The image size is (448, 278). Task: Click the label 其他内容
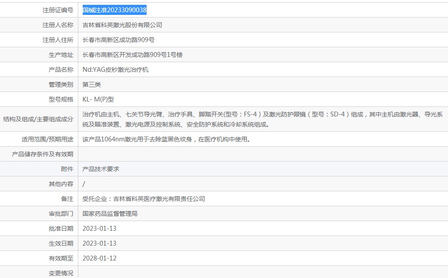61,184
